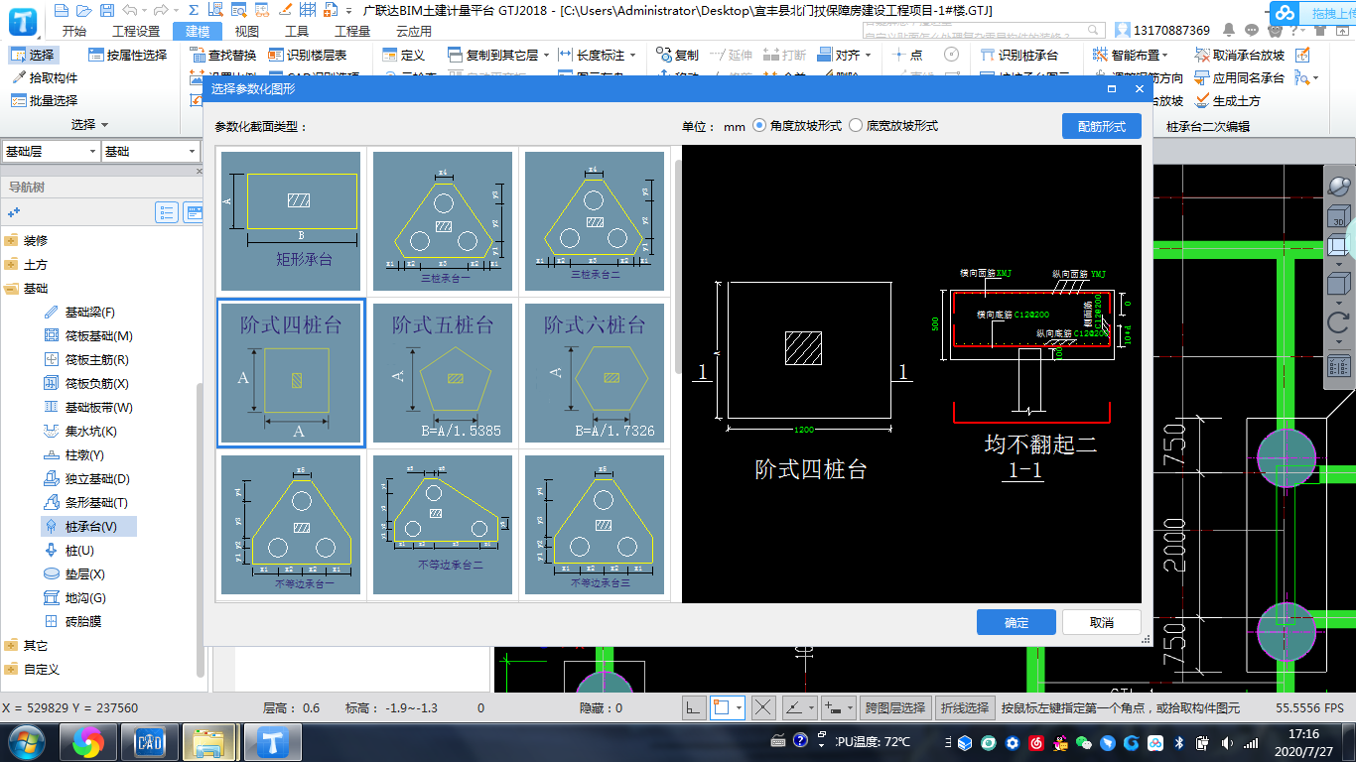Click the 取消承台放坡 tool
The height and width of the screenshot is (762, 1356).
point(1239,55)
